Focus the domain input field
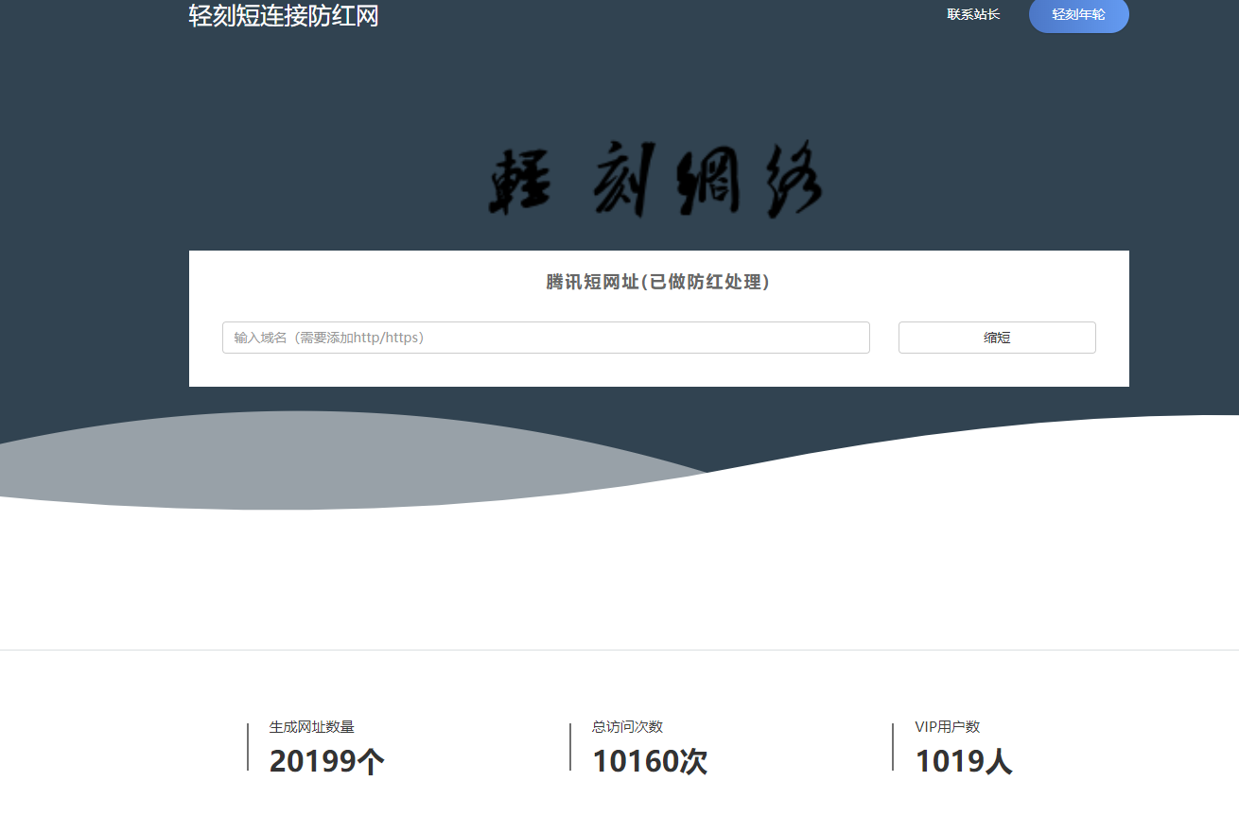This screenshot has height=816, width=1239. coord(546,338)
